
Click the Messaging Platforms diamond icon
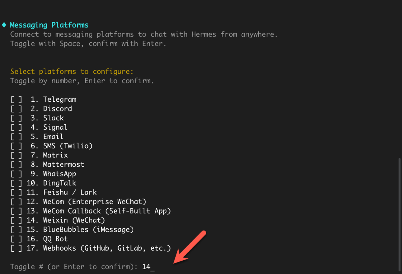point(4,25)
